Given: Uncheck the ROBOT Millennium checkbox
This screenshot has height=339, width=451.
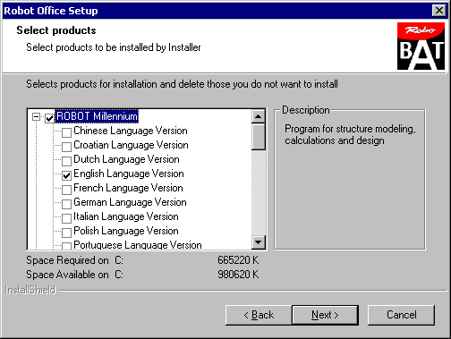Looking at the screenshot, I should click(49, 118).
